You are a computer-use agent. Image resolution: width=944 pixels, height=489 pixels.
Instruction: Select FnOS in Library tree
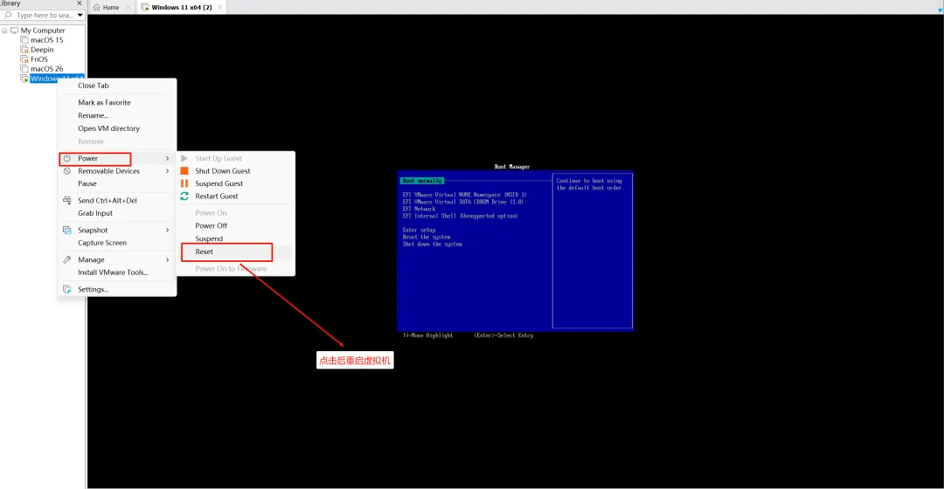(39, 59)
